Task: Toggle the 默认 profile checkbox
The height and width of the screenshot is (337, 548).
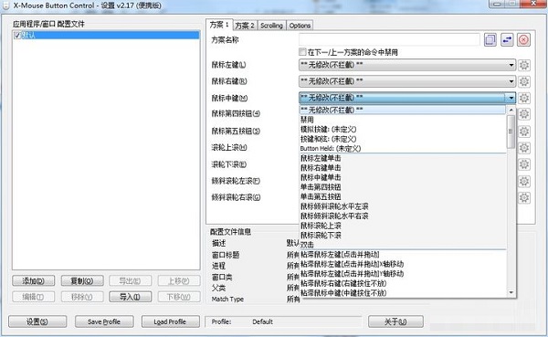Action: coord(17,35)
